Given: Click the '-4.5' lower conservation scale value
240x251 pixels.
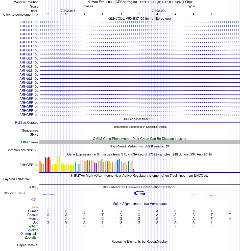Looking at the screenshot, I should click(33, 200).
